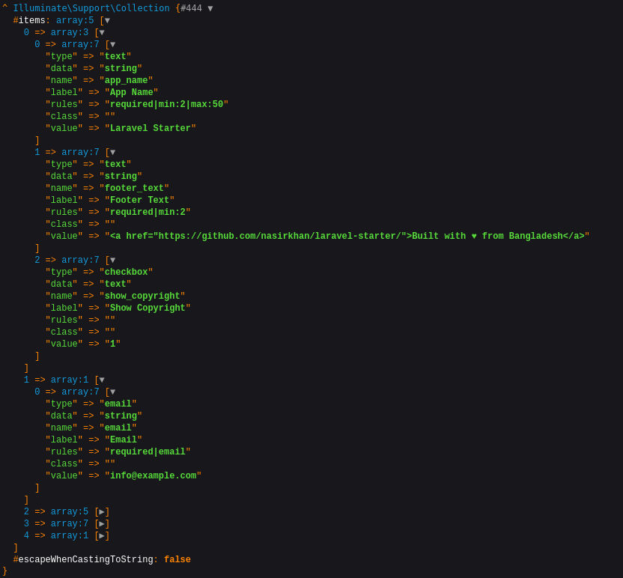Select the "info@example.com" value string
The image size is (623, 578).
(153, 476)
